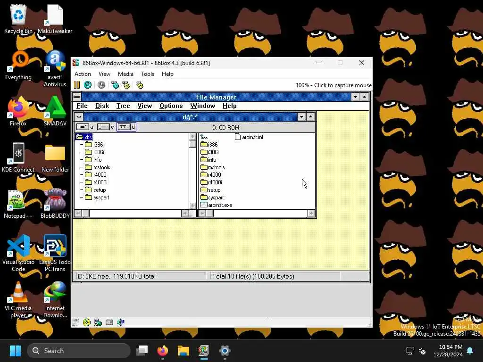This screenshot has height=362, width=483.
Task: Select d:\ root in directory tree
Action: [x=84, y=137]
